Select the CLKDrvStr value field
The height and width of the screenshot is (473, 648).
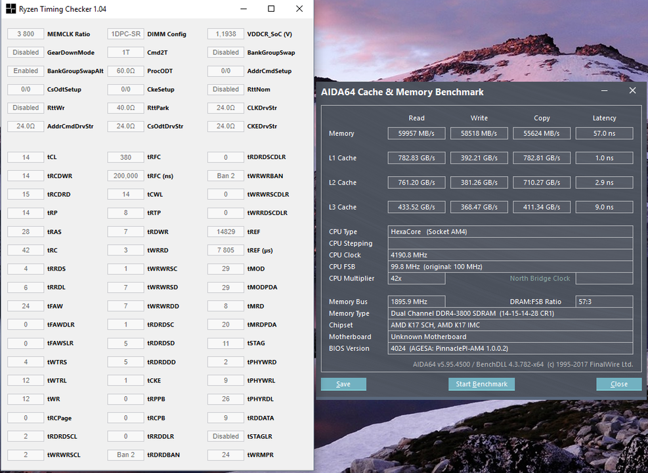(226, 108)
